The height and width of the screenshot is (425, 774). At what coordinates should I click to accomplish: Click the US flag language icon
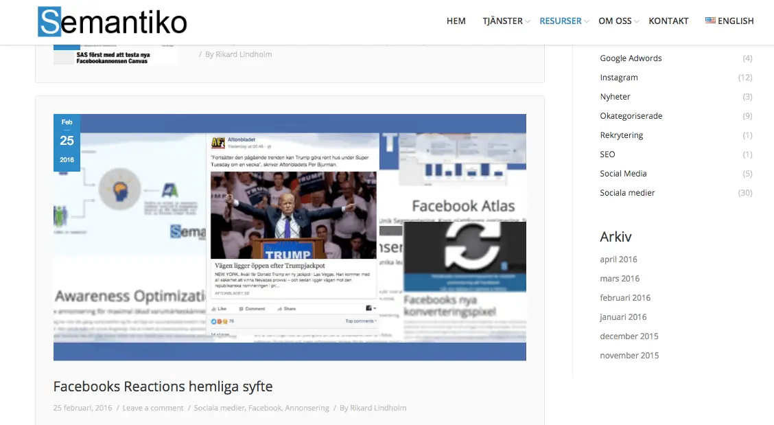point(710,21)
